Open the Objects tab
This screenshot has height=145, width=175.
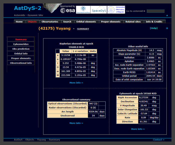(x=32, y=22)
